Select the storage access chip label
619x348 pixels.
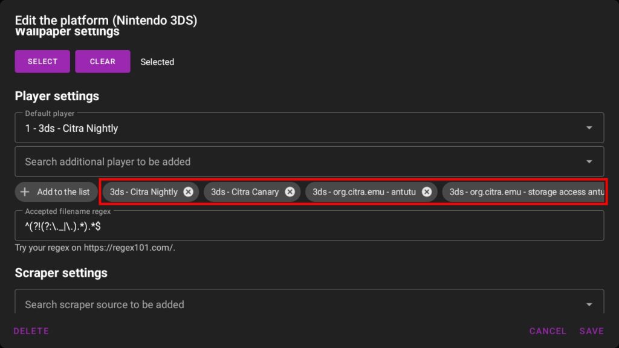coord(525,192)
